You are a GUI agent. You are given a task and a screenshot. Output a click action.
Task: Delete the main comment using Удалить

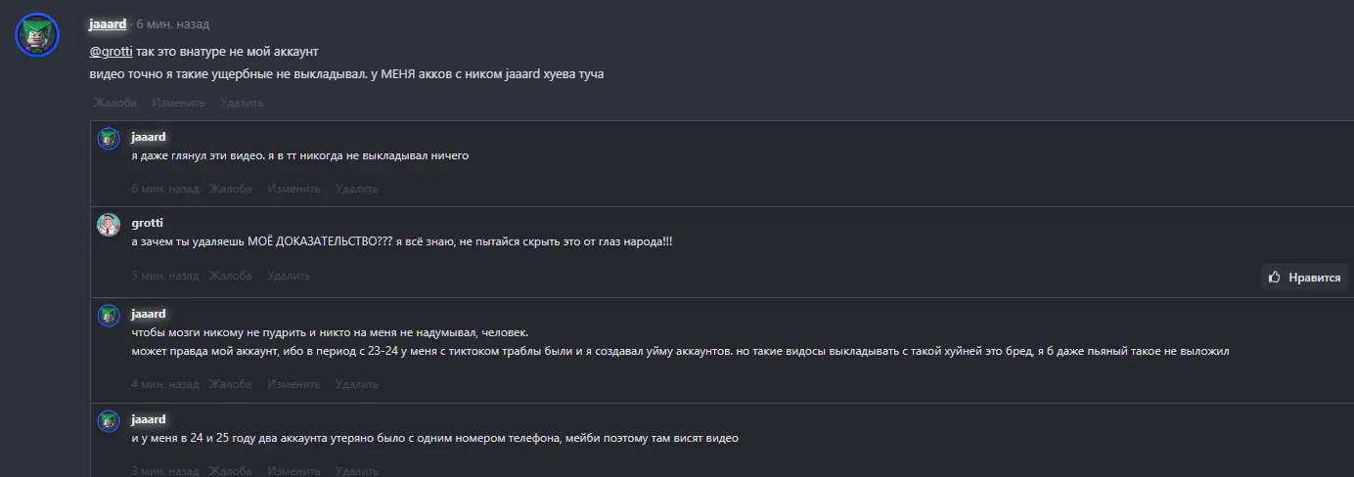coord(242,103)
